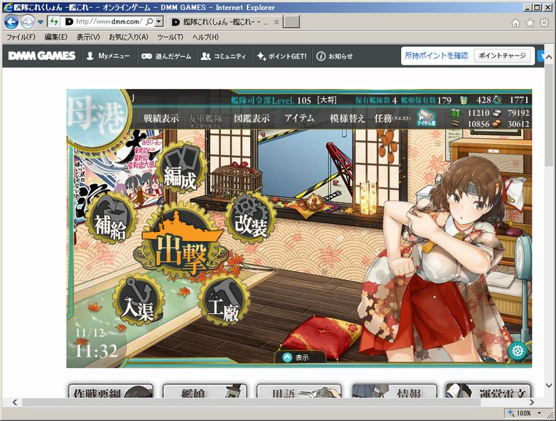This screenshot has width=556, height=421.
Task: Open the 改装 remodel gear
Action: [x=251, y=217]
